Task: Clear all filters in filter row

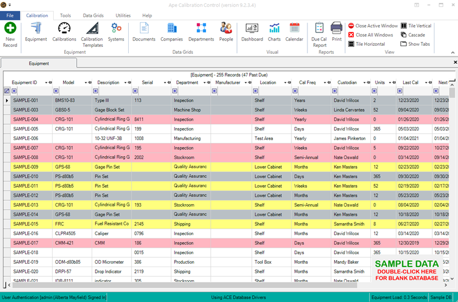Action: 7,91
